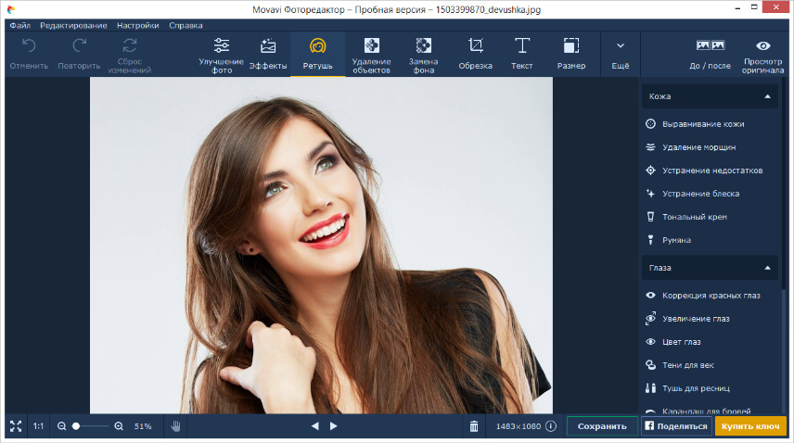Choose the Замена фона tool
794x443 pixels.
coord(423,55)
